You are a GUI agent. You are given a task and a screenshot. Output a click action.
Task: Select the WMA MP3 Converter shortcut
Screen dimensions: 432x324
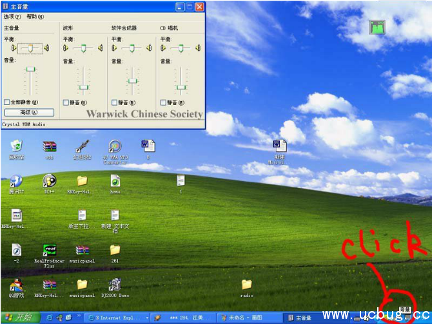coord(115,152)
